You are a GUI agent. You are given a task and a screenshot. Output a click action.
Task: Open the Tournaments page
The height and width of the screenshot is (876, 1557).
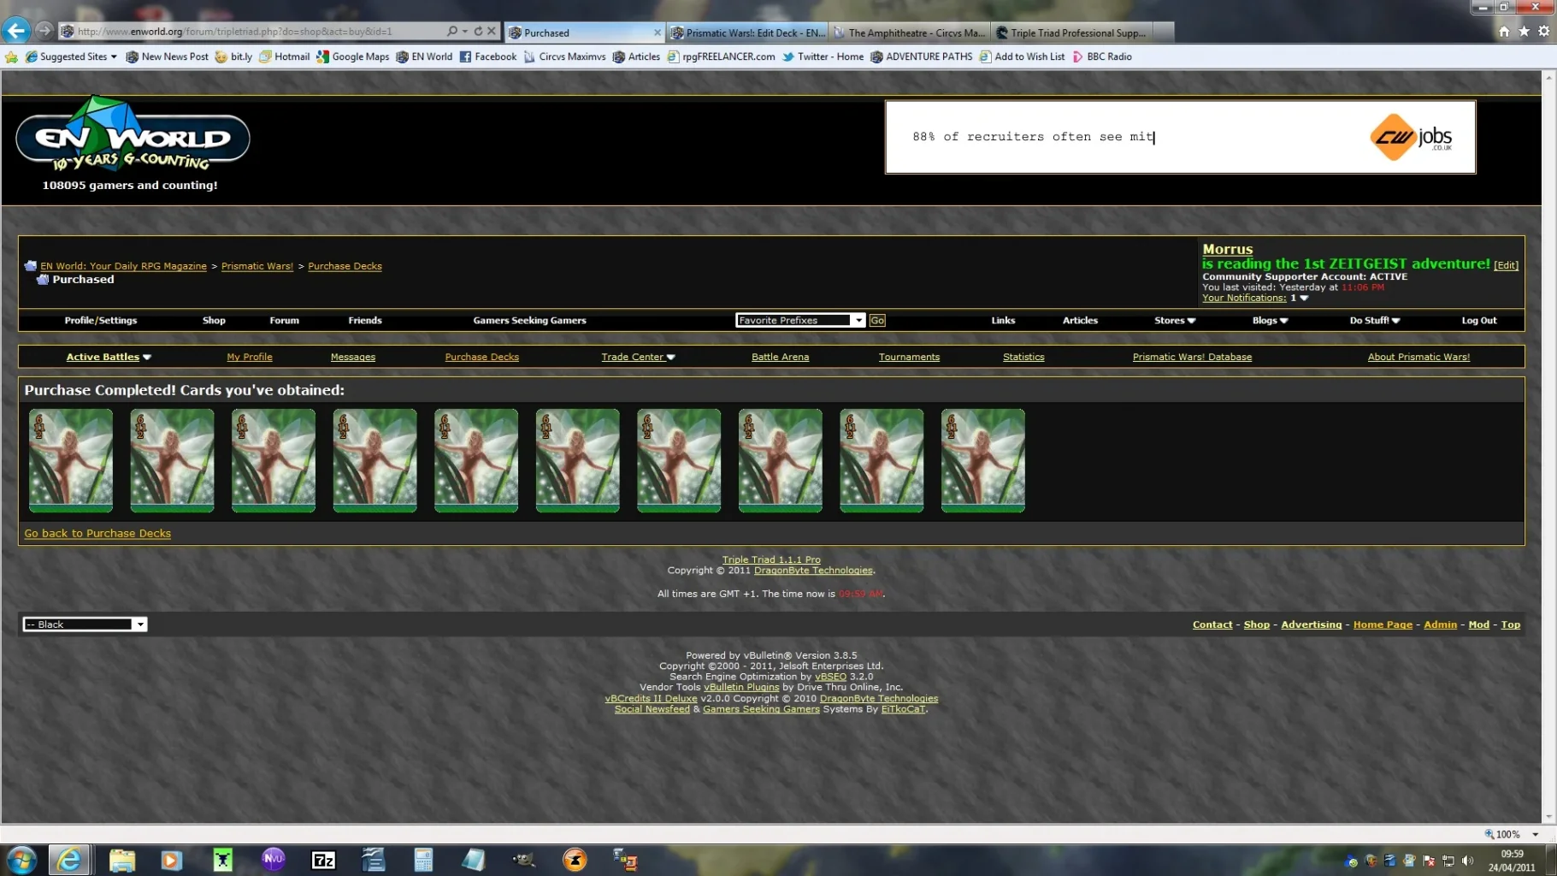pos(909,357)
